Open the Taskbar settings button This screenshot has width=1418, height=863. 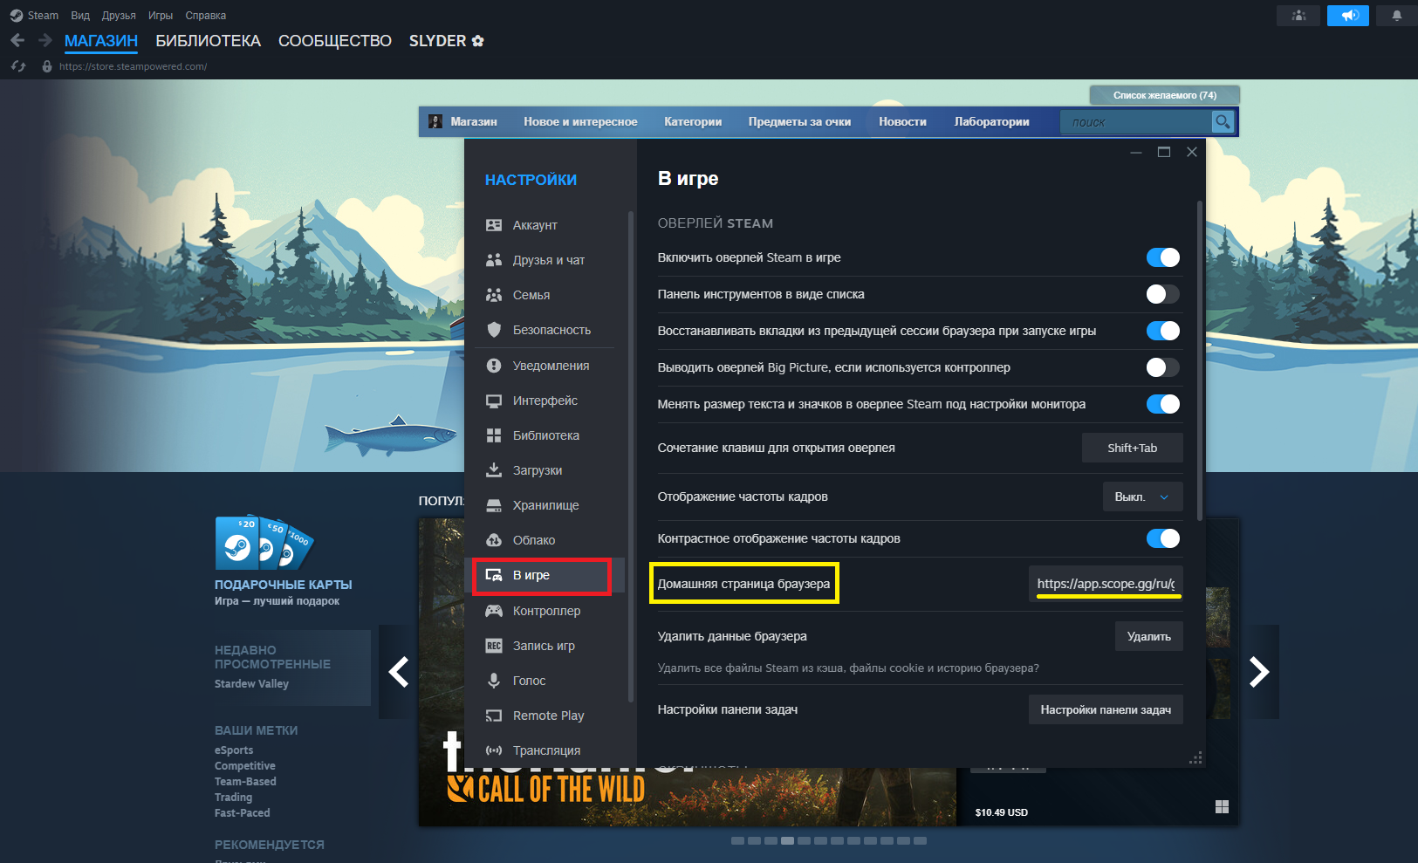click(x=1105, y=709)
